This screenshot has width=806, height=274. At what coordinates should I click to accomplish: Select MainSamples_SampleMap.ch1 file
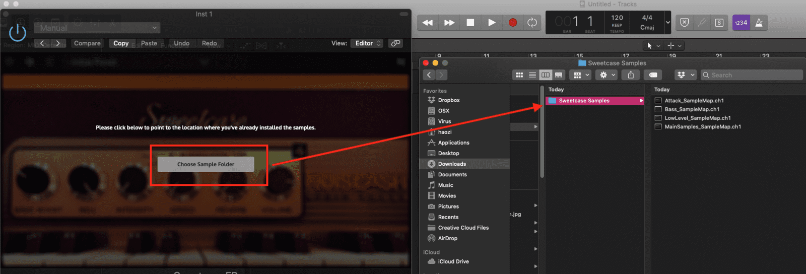[703, 127]
